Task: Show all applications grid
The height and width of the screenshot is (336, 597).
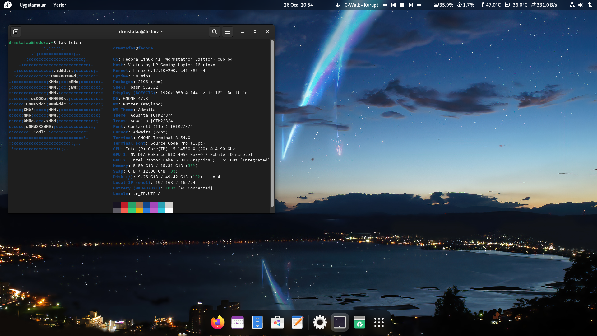Action: point(379,322)
